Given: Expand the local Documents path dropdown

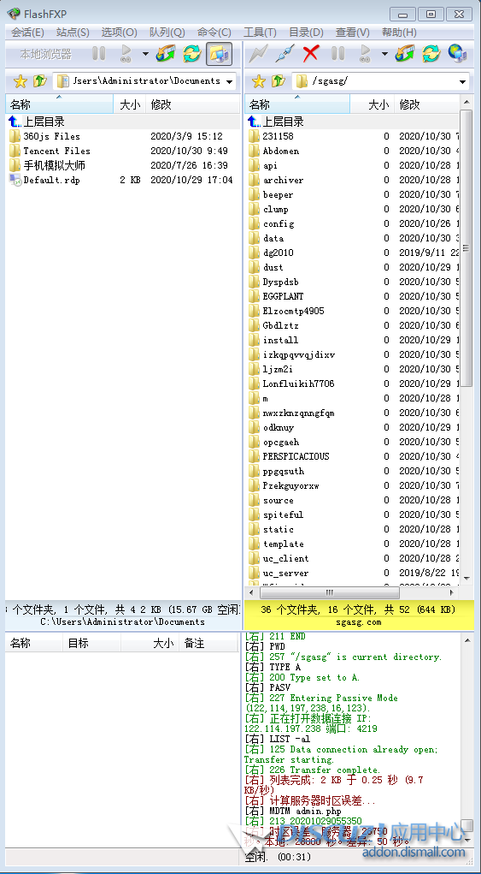Looking at the screenshot, I should tap(229, 82).
